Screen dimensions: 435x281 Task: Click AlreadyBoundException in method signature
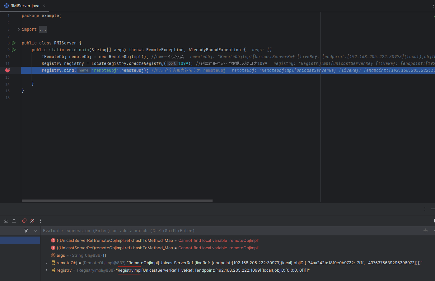[215, 50]
